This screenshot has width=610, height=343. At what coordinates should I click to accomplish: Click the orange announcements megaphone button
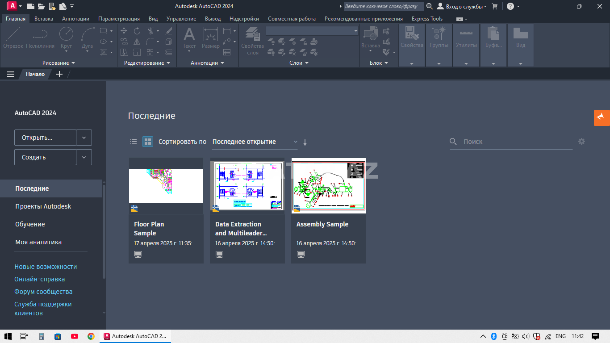click(601, 117)
